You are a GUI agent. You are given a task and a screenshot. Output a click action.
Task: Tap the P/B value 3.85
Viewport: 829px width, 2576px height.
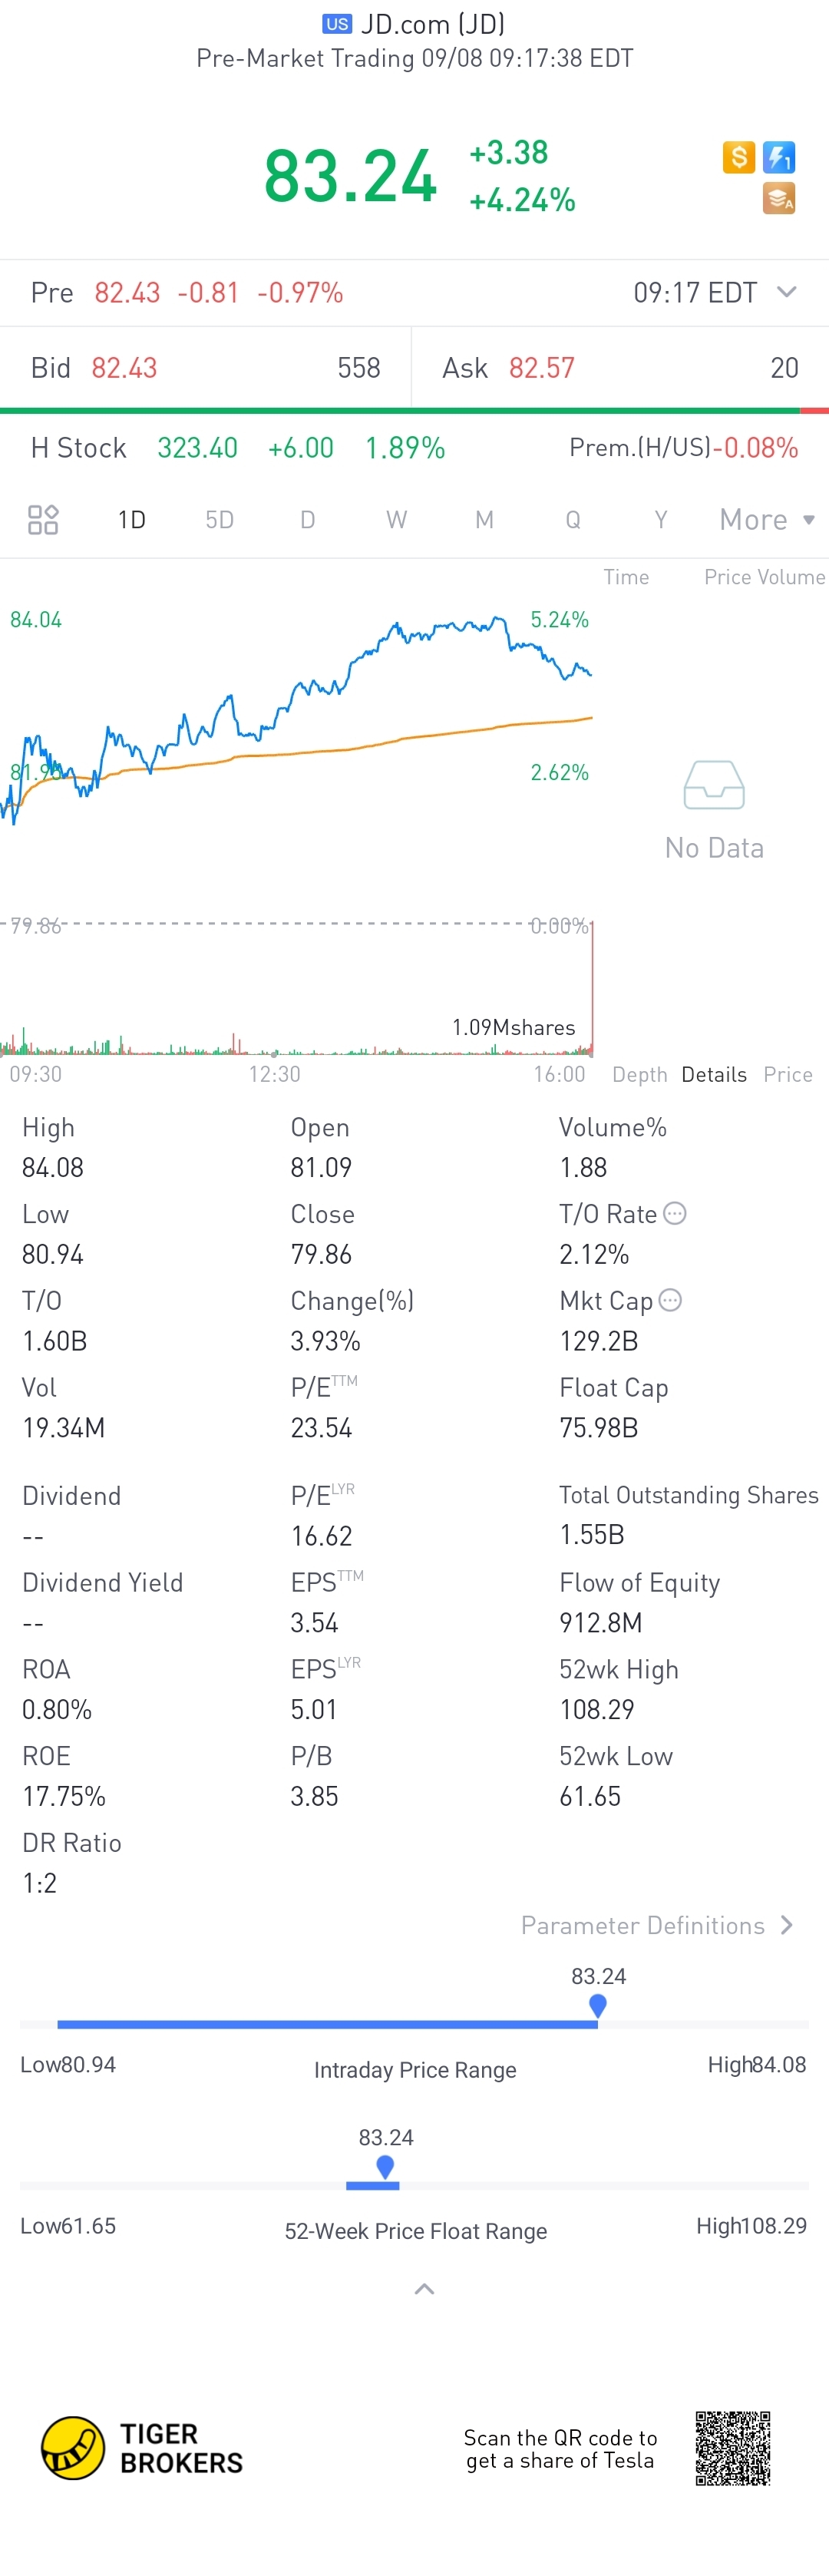(x=314, y=1796)
